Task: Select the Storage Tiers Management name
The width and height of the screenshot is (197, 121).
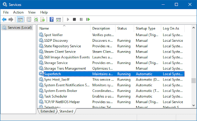Action: click(65, 68)
